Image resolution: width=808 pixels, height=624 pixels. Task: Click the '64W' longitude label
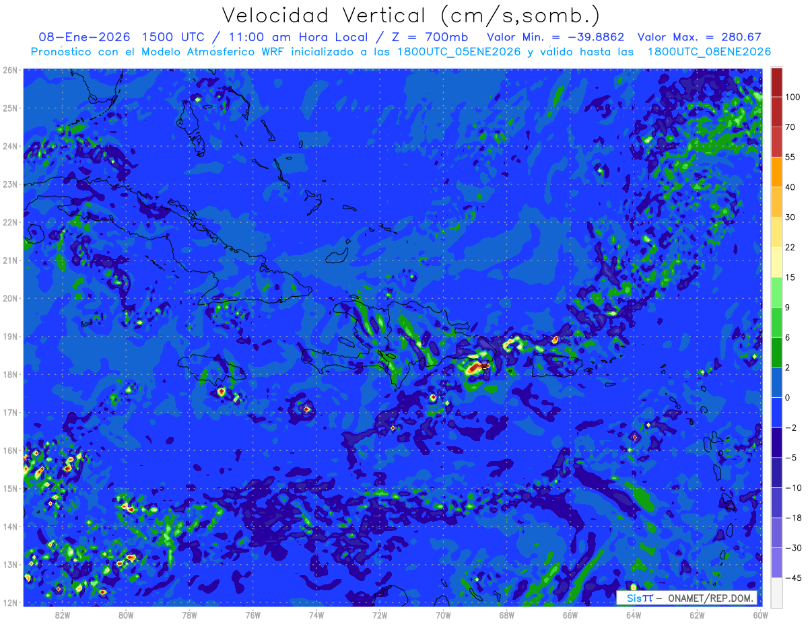633,614
